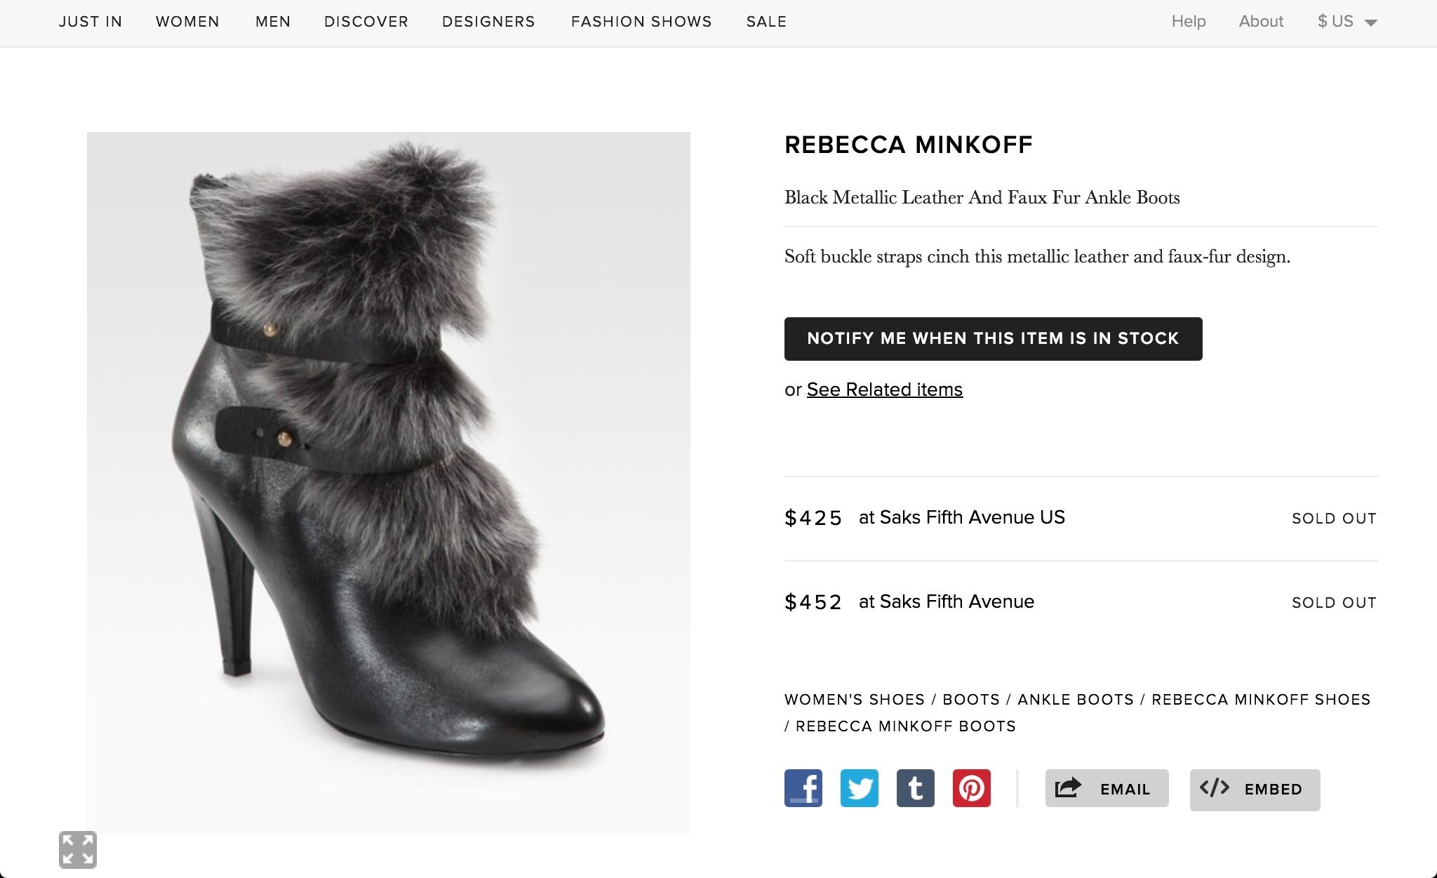
Task: Go to the Women section
Action: [x=187, y=22]
